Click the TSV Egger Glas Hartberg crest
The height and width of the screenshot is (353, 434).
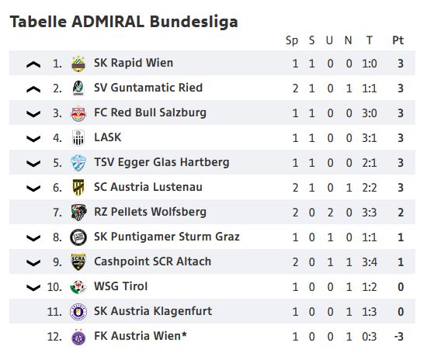(78, 163)
